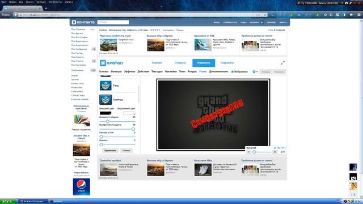Screen dimensions: 363x204
Task: Click the music play arrow in VK header
Action: (x=262, y=23)
